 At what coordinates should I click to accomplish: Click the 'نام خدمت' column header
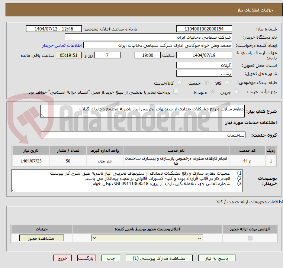[176, 151]
